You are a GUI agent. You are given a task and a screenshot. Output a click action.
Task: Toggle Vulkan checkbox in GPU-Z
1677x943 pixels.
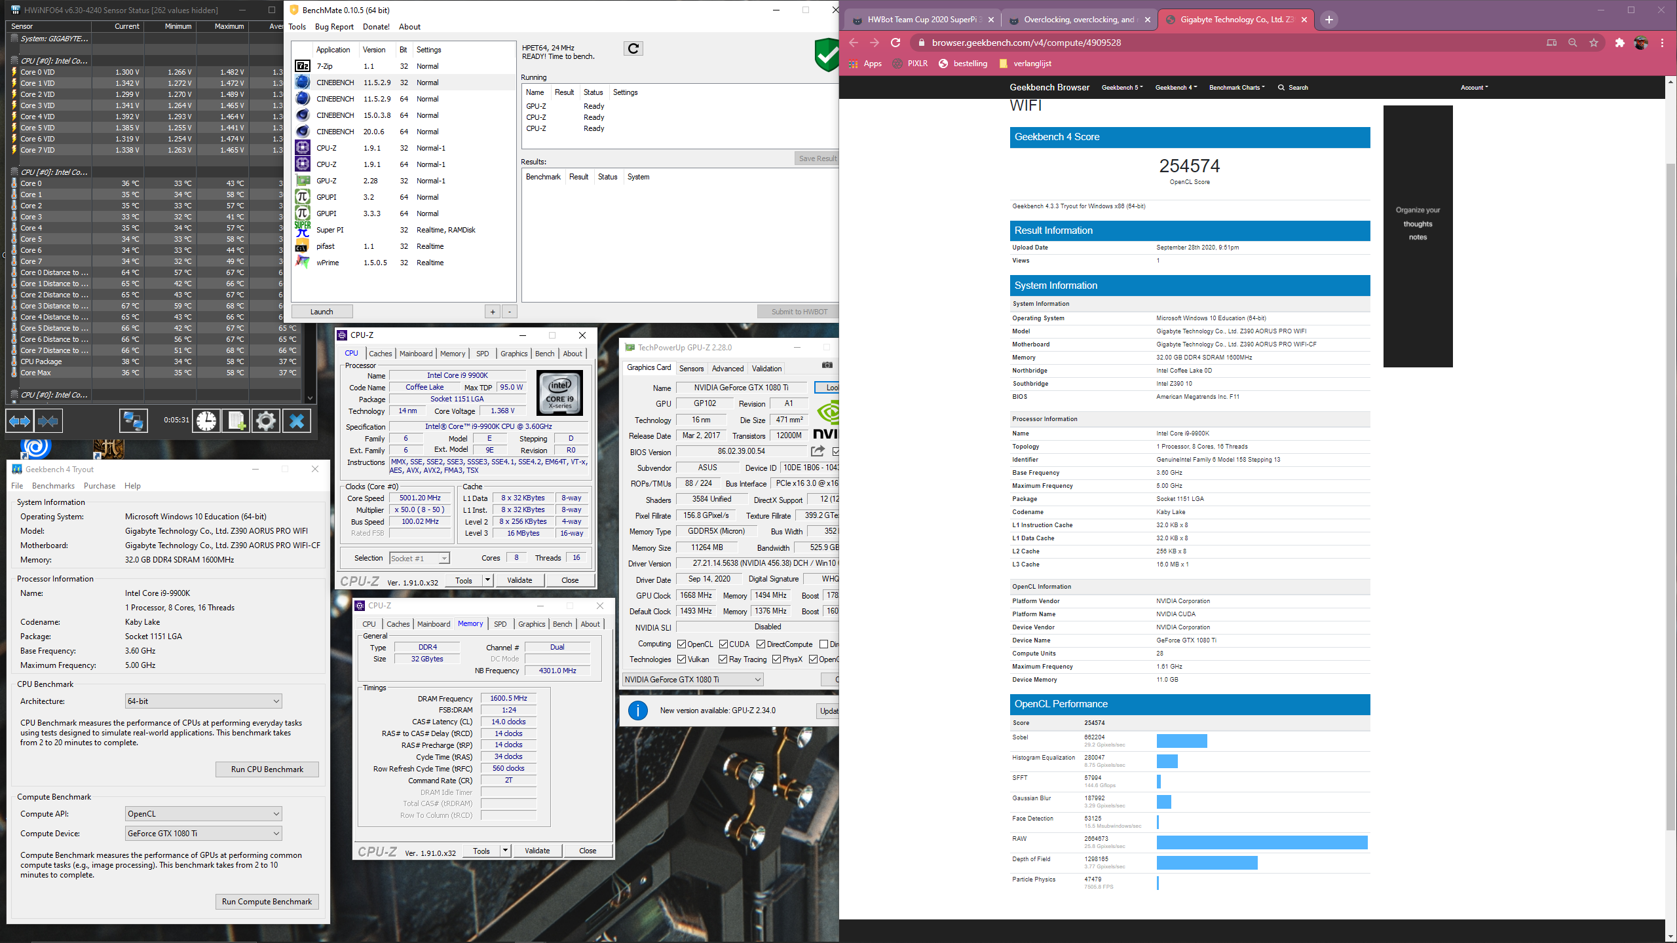pyautogui.click(x=681, y=659)
